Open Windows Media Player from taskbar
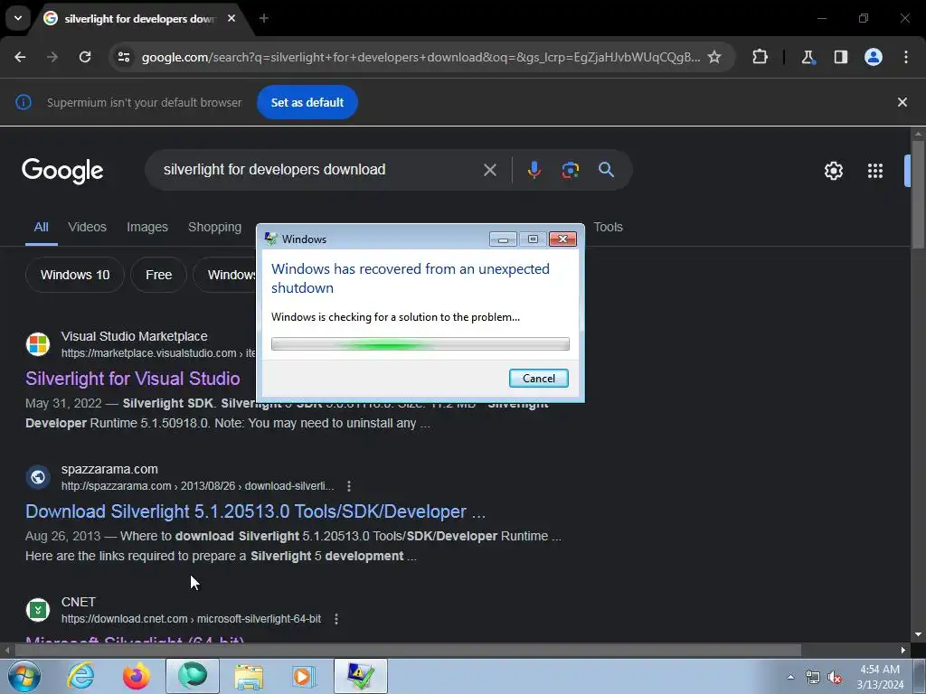This screenshot has height=694, width=926. (x=305, y=676)
